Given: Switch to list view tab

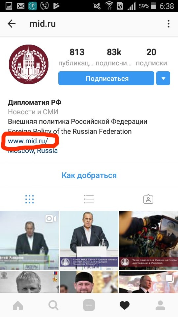Looking at the screenshot, I should coord(89,199).
